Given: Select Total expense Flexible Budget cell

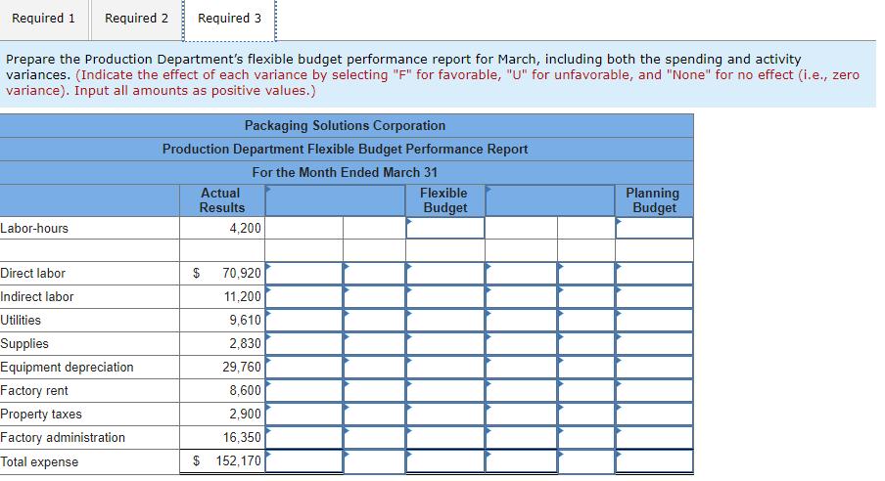Looking at the screenshot, I should pos(445,461).
